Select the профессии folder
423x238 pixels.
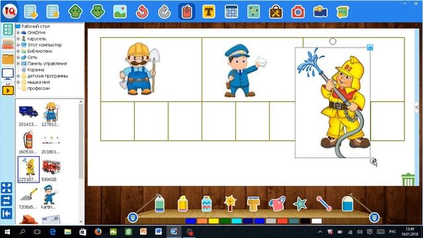tap(38, 88)
